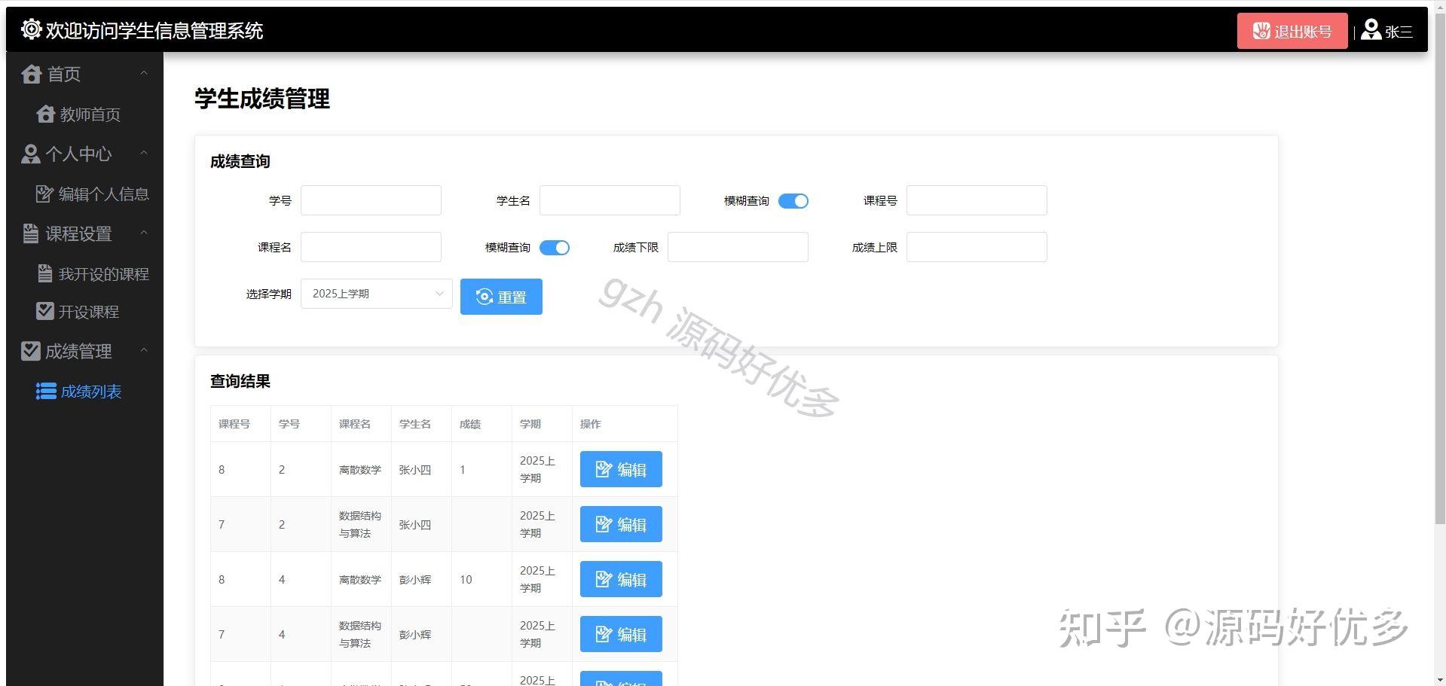Click the 重置 reset button

[501, 297]
